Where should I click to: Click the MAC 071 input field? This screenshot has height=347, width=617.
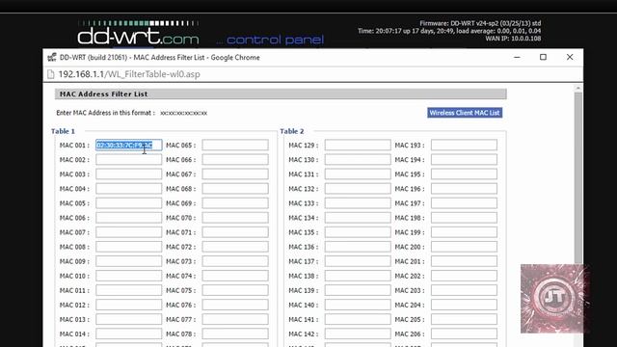235,232
